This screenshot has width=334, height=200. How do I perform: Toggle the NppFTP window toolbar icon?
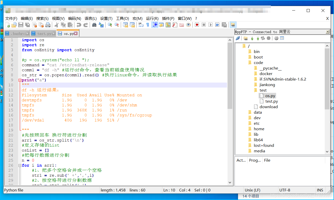click(233, 25)
